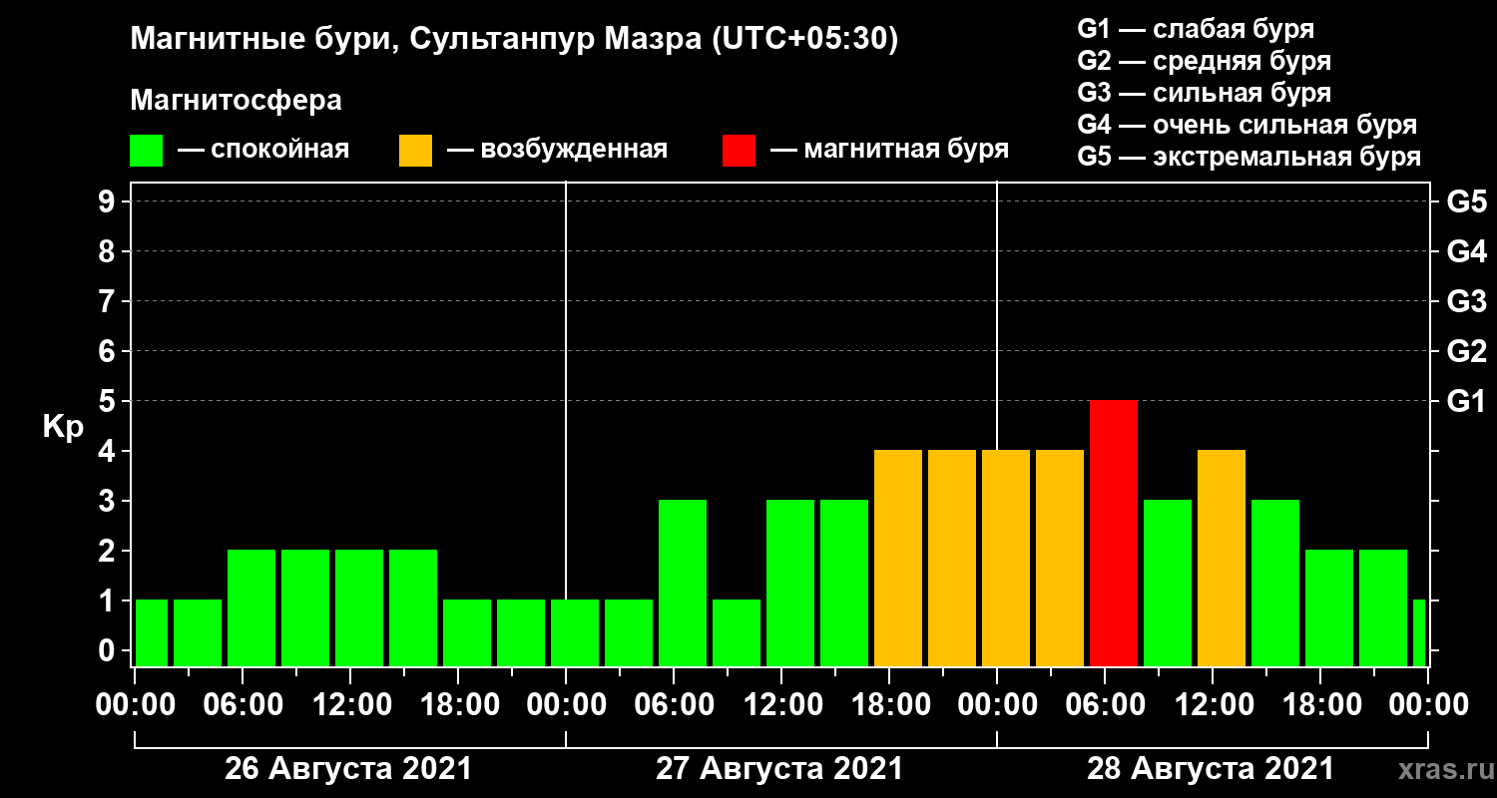Click the 18:00 time label for 27 August
Viewport: 1497px width, 798px height.
click(x=889, y=705)
